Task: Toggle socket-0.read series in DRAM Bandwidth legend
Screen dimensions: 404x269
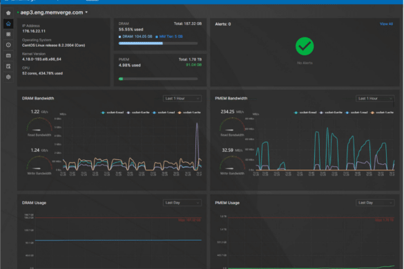Action: tap(113, 112)
